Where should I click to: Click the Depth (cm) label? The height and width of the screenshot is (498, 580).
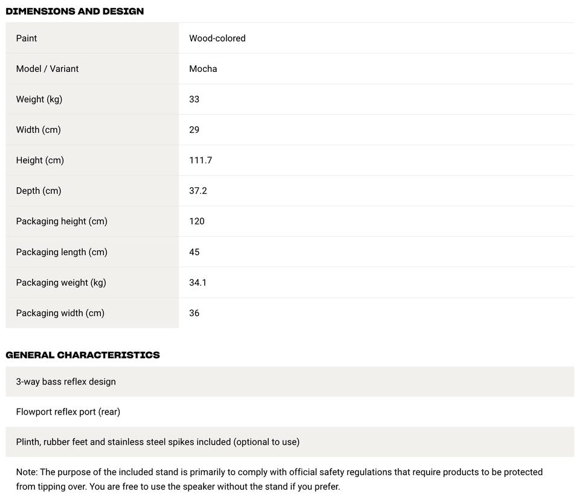pos(39,191)
